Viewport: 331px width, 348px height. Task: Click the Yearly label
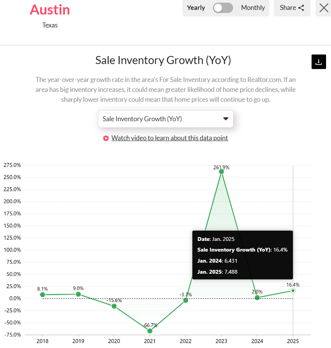coord(196,7)
